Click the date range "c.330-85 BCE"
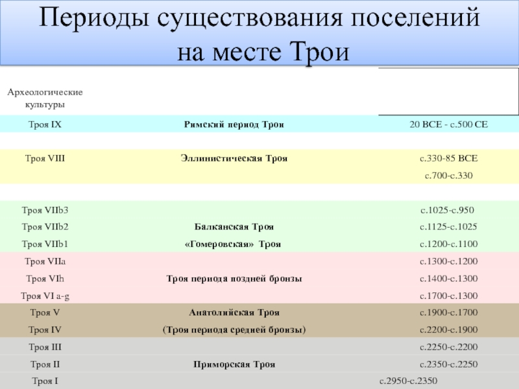Image resolution: width=519 pixels, height=389 pixels. tap(448, 158)
